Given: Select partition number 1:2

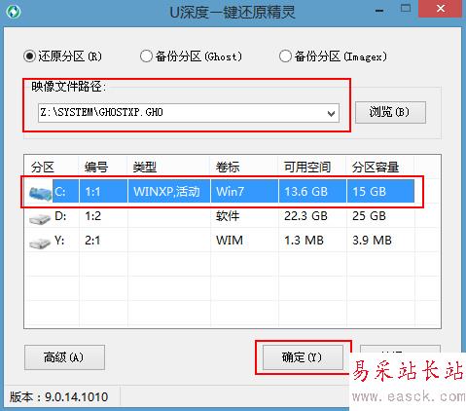Looking at the screenshot, I should [x=93, y=216].
